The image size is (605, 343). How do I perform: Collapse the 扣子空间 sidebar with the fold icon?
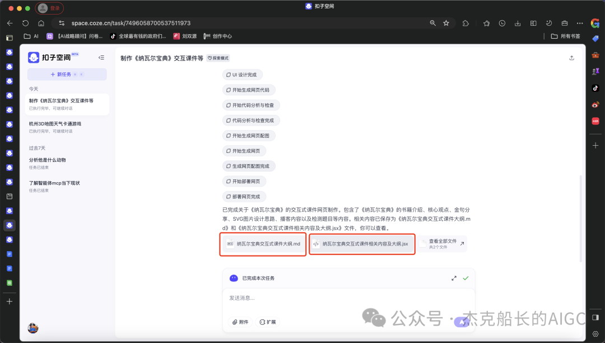[x=101, y=58]
